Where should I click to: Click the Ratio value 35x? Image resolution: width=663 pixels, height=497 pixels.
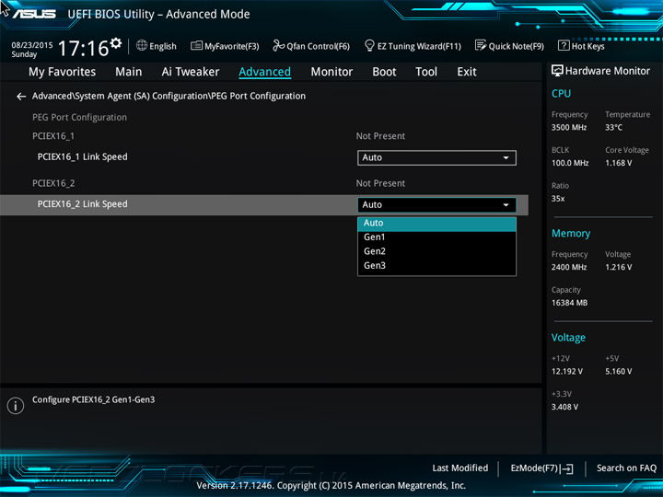(x=558, y=199)
